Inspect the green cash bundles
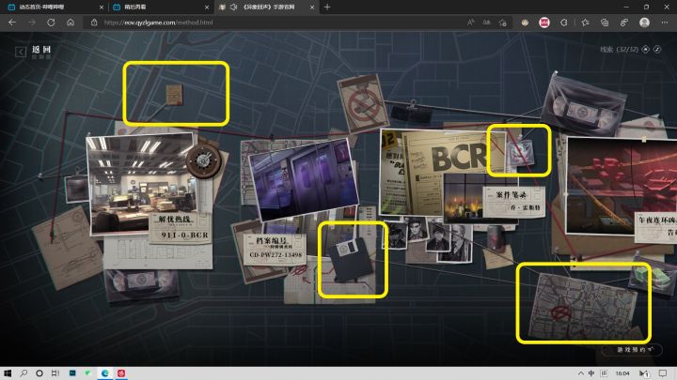Image resolution: width=677 pixels, height=380 pixels. pyautogui.click(x=651, y=276)
